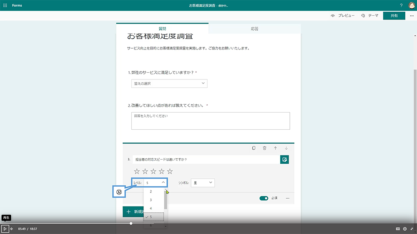Image resolution: width=417 pixels, height=234 pixels.
Task: Open question 3 more options ellipsis
Action: [x=287, y=198]
